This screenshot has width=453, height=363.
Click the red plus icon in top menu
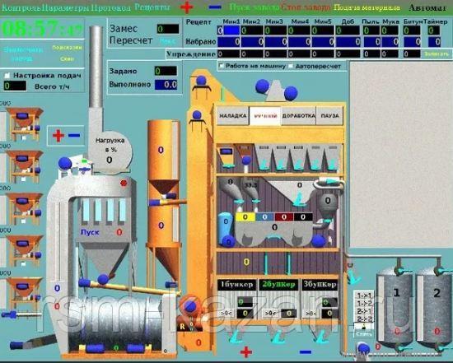coord(186,7)
